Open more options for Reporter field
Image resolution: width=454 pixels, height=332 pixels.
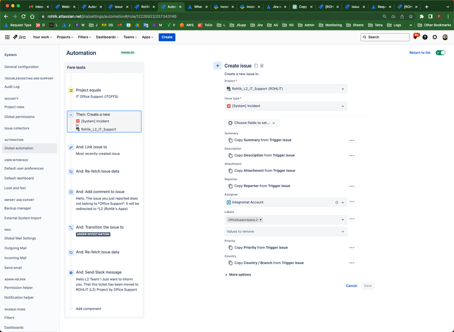352,186
